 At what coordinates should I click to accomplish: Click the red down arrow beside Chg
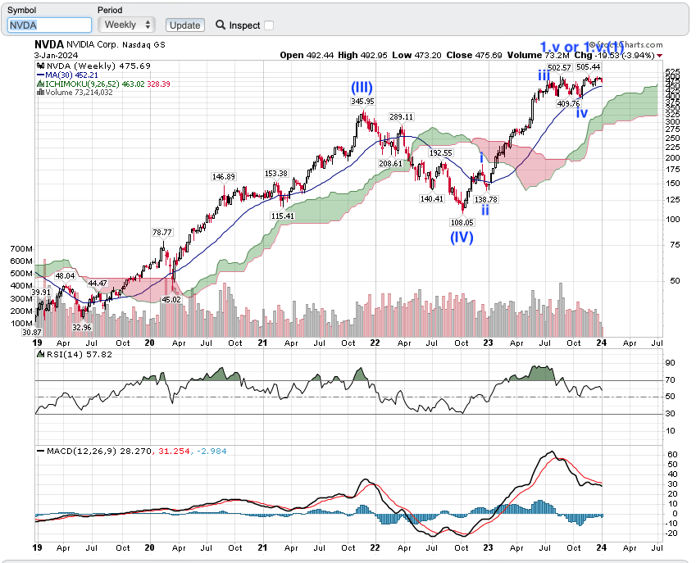(x=660, y=56)
